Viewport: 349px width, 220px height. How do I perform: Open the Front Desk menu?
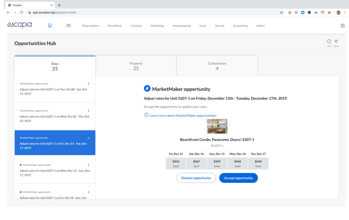[x=115, y=26]
